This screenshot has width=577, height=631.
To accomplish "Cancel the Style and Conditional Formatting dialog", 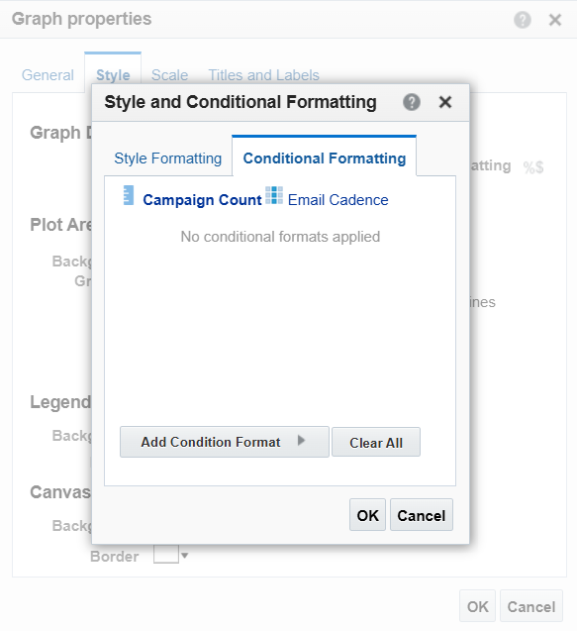I will coord(422,515).
